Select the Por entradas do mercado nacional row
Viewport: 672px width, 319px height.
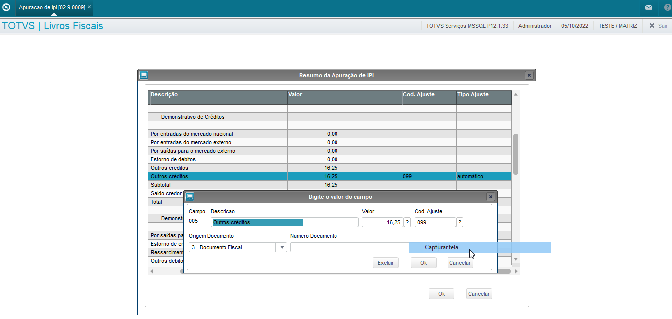(330, 134)
